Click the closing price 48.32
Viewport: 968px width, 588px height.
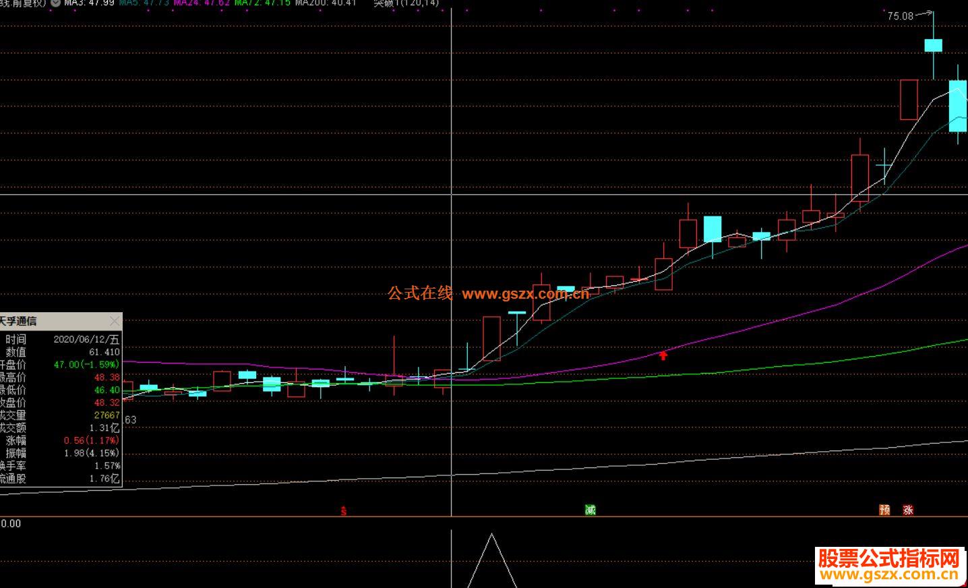pyautogui.click(x=107, y=403)
